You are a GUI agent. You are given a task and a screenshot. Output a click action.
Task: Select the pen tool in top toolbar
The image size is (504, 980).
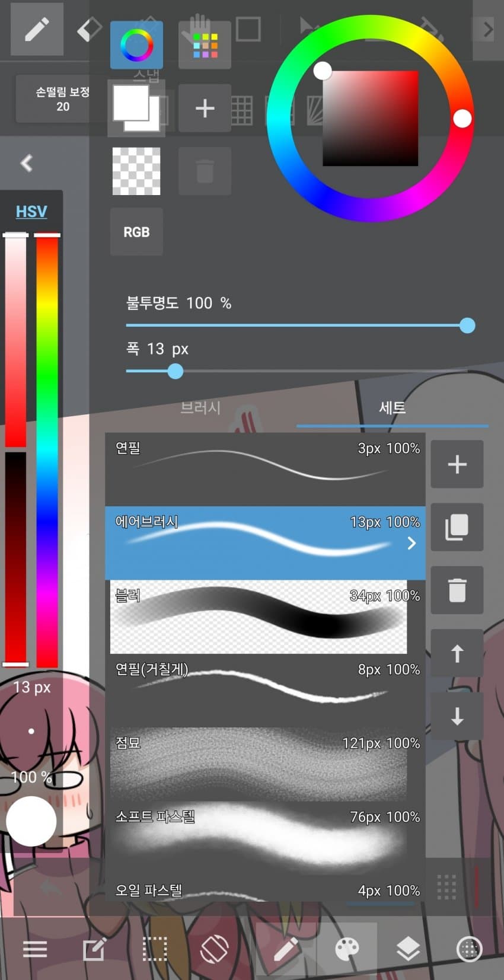(x=37, y=28)
